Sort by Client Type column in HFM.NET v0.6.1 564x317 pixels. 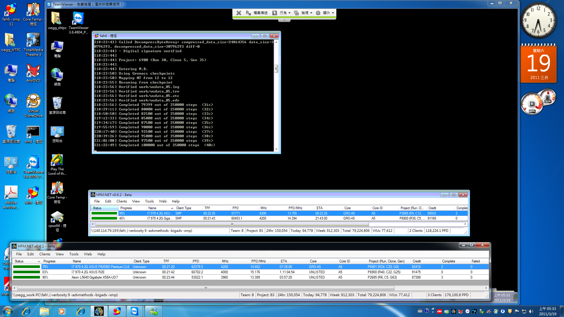[147, 261]
